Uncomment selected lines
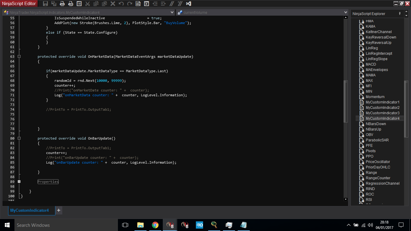Screen dimensions: 411x231 (x=180, y=4)
